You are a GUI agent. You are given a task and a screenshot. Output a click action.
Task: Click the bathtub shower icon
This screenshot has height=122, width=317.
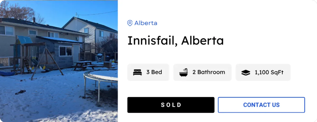(184, 72)
